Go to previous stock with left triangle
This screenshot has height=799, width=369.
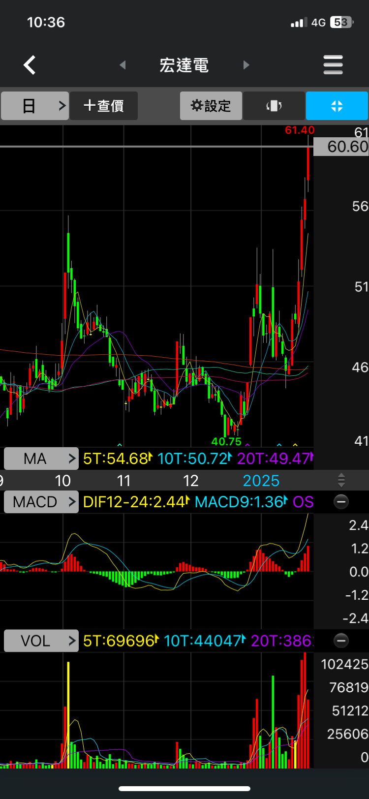click(123, 65)
